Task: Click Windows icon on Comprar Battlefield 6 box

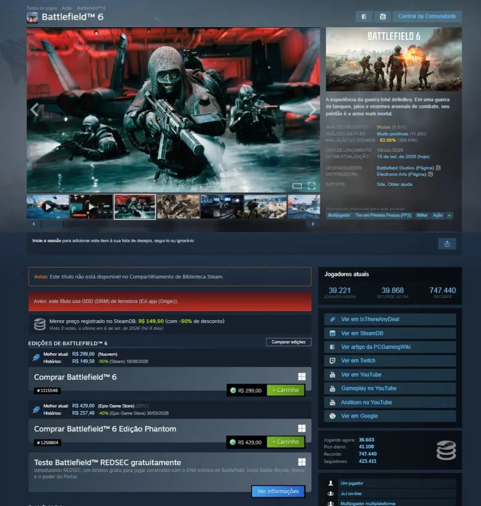Action: pos(302,377)
